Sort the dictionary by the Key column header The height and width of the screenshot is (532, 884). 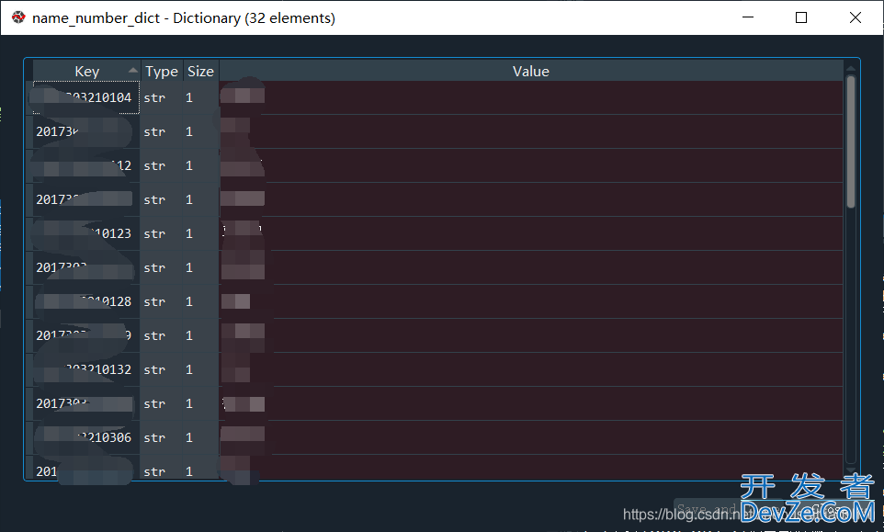[86, 71]
